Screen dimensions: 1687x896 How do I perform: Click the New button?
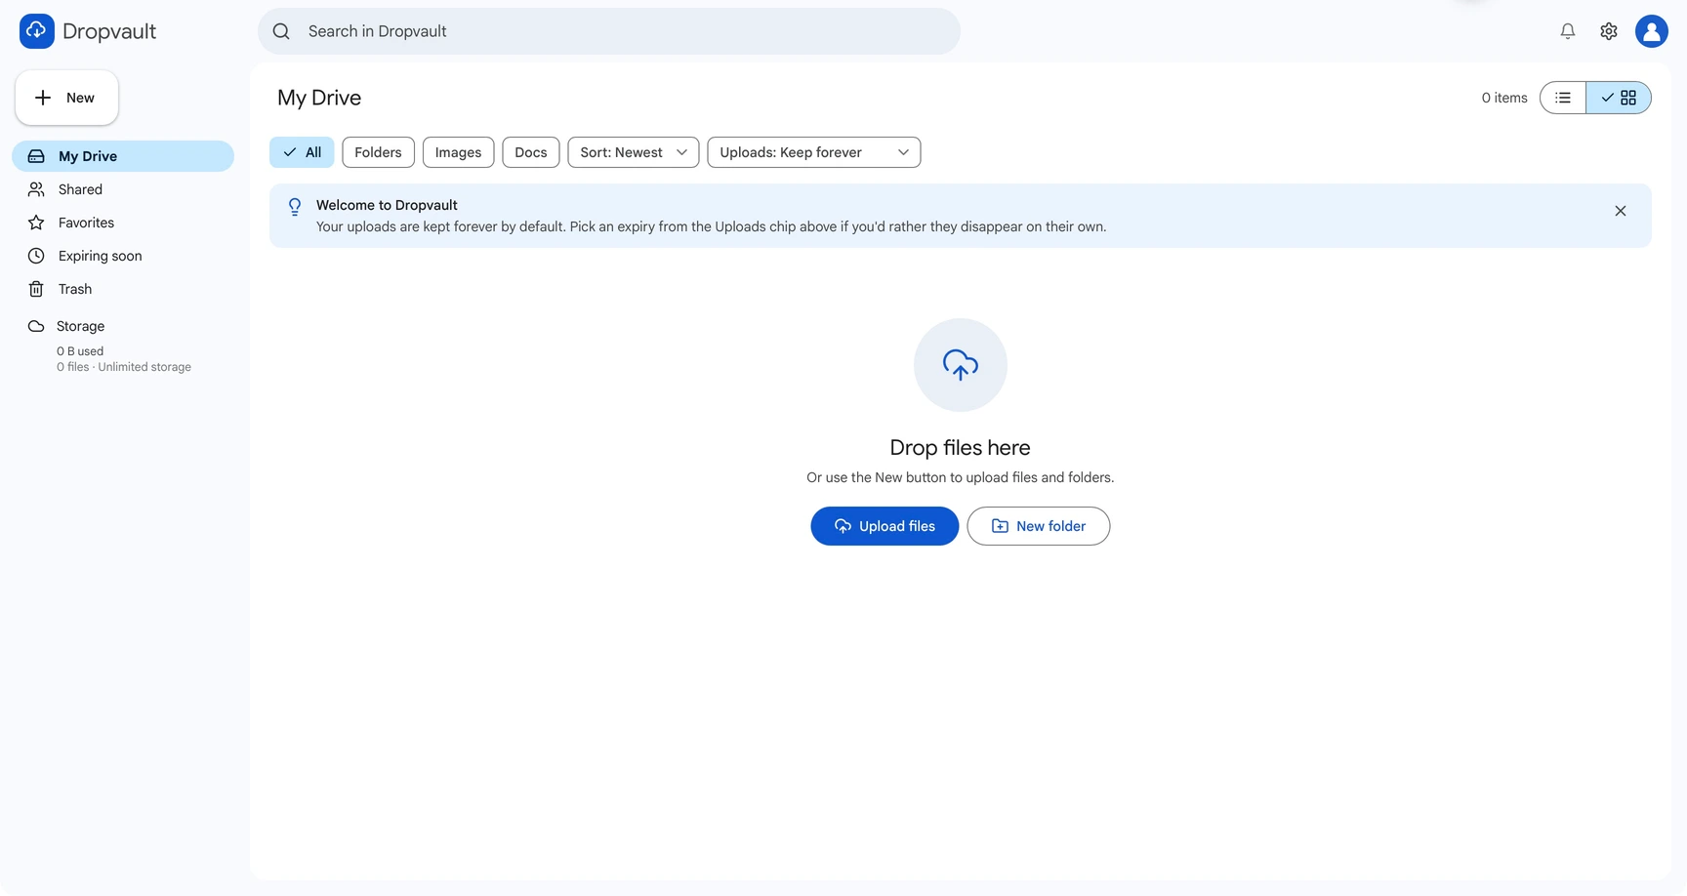tap(66, 98)
